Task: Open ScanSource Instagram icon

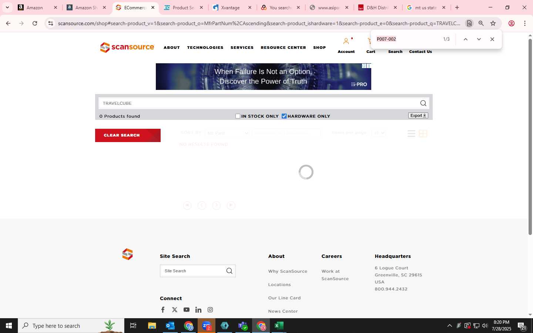Action: 210,310
